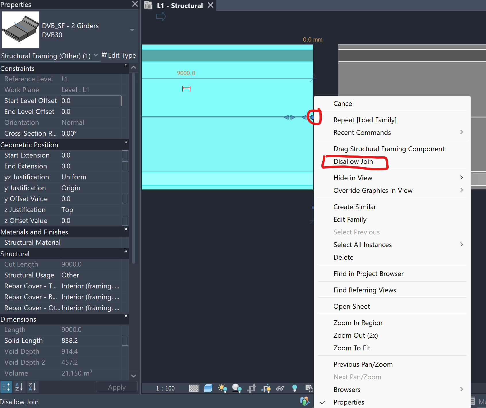
Task: Edit the Start Level Offset value field
Action: [91, 101]
